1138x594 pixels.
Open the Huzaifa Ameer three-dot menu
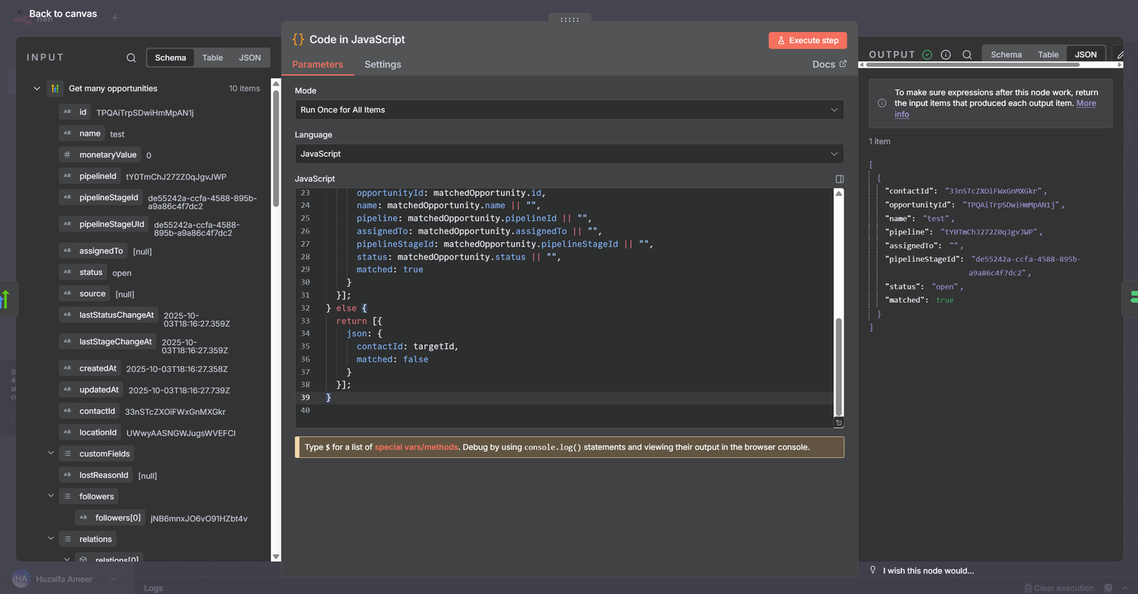(112, 579)
